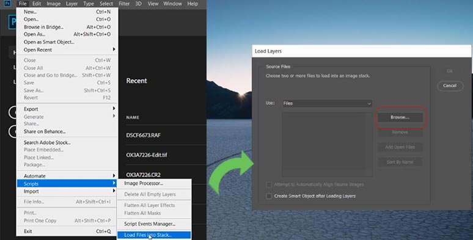Open the File menu
Image resolution: width=473 pixels, height=240 pixels.
tap(23, 4)
